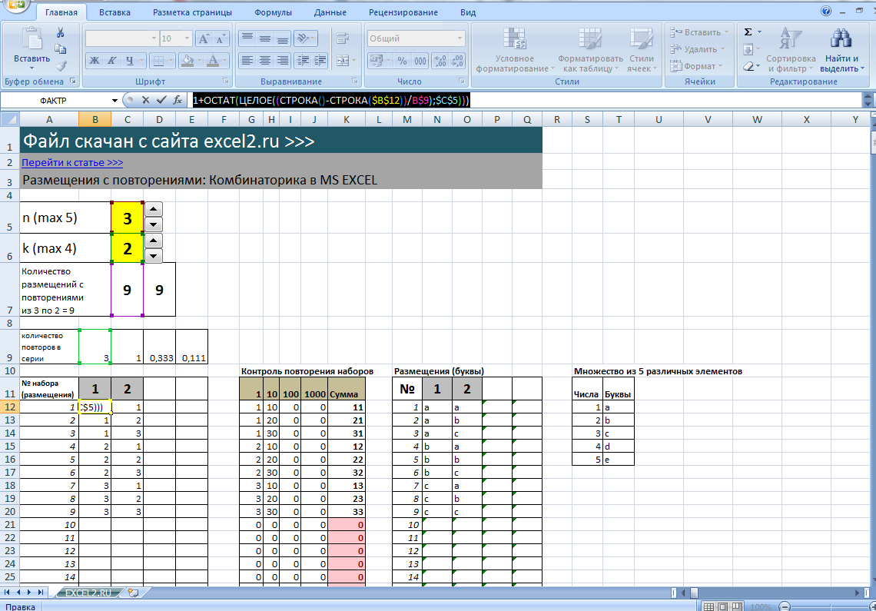Open the Вид tab
The image size is (876, 611).
click(468, 12)
